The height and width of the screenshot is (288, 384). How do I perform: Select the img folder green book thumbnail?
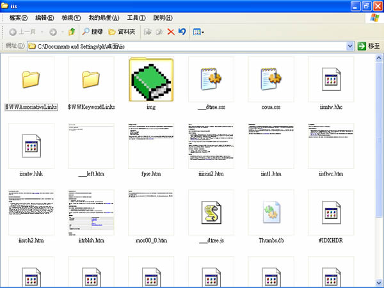pos(151,79)
